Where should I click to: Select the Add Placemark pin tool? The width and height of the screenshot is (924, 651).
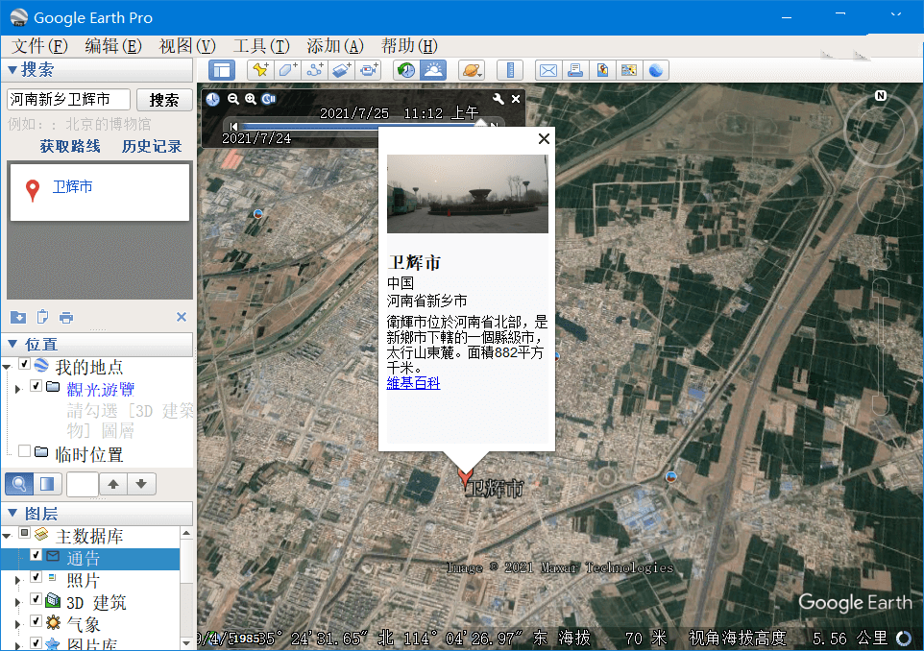pos(260,70)
